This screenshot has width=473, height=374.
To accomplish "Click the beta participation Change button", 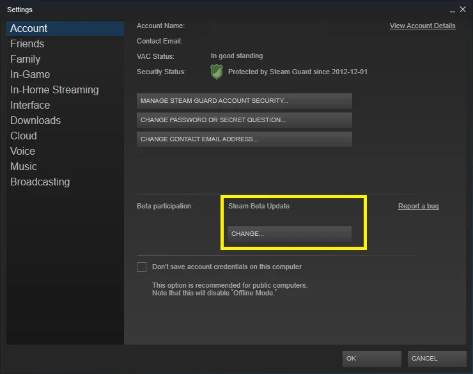I will (x=290, y=234).
